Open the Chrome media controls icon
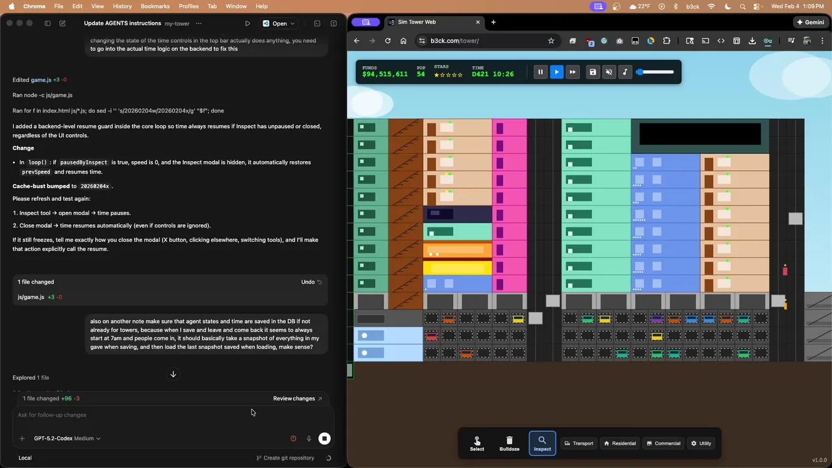The width and height of the screenshot is (832, 468). pos(791,41)
